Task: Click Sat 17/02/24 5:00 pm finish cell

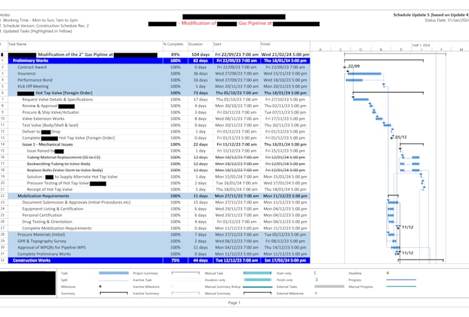Action: coord(286,260)
